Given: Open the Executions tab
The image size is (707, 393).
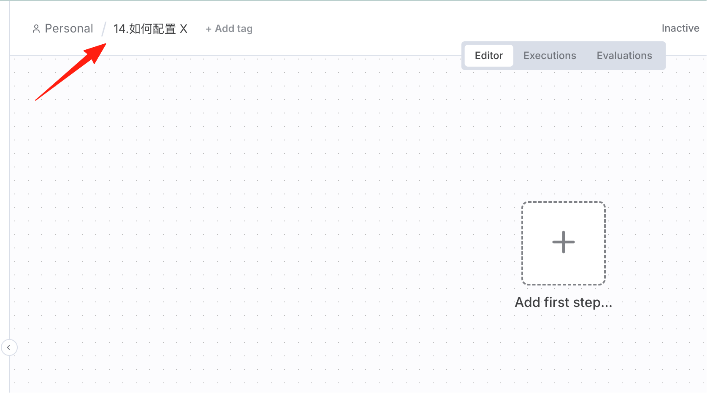Looking at the screenshot, I should tap(550, 56).
